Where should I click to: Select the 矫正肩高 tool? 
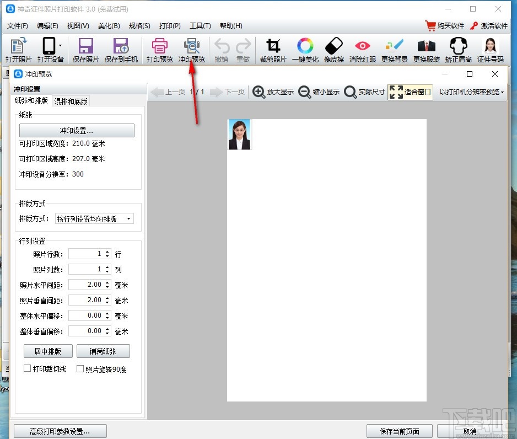(459, 50)
